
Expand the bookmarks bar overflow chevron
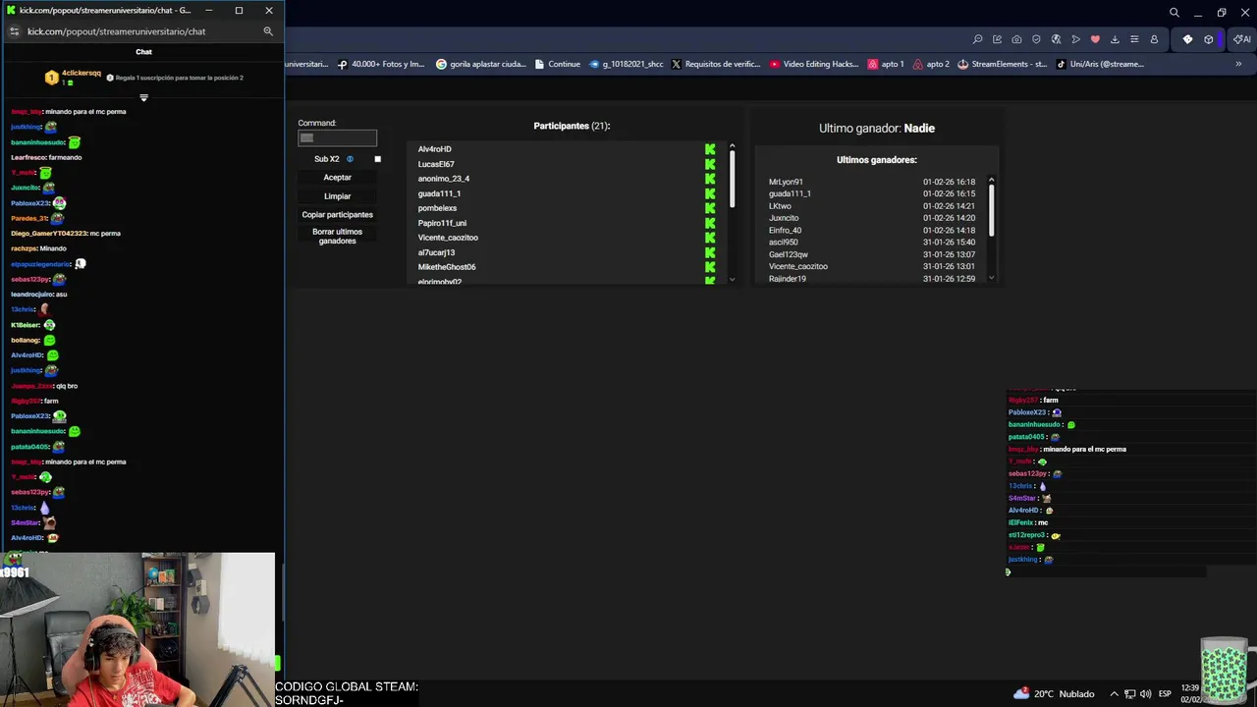point(1238,64)
